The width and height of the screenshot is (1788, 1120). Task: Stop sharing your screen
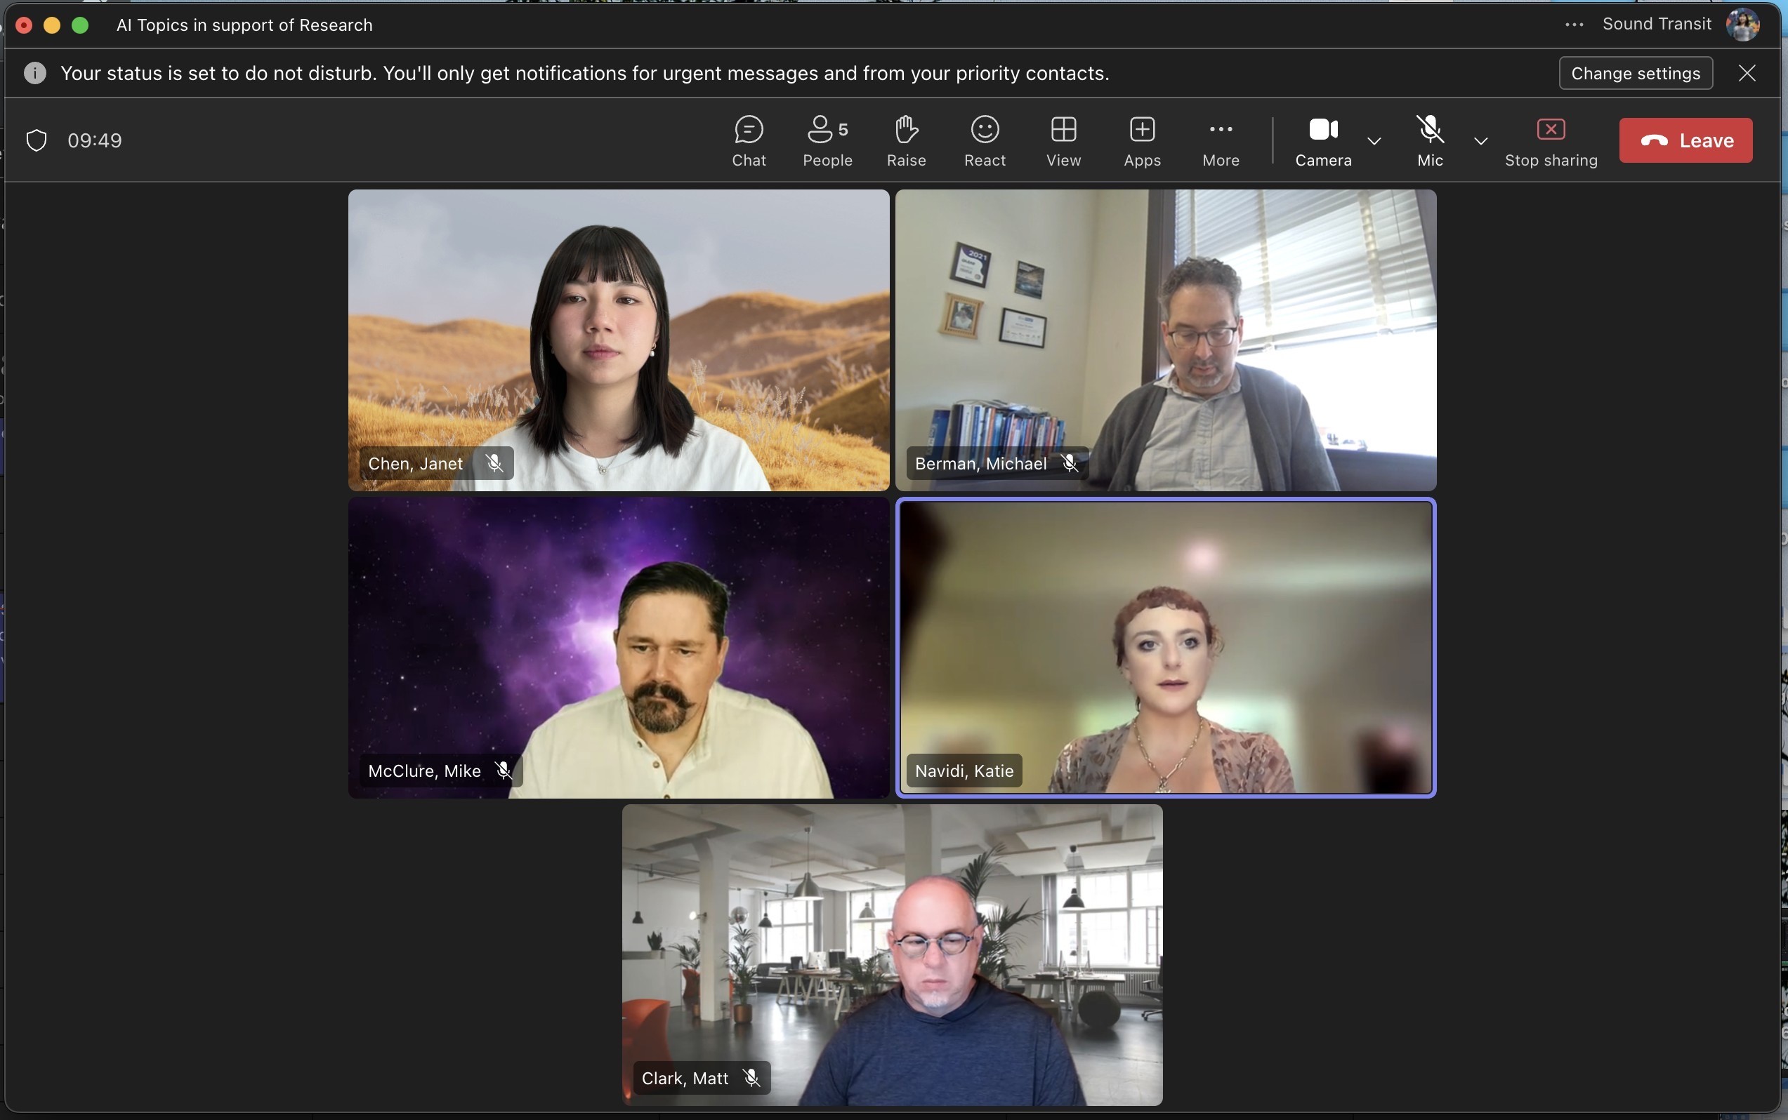[x=1551, y=141]
